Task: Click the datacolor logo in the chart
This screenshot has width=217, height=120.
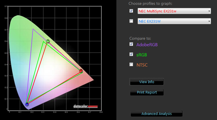Action: click(85, 106)
